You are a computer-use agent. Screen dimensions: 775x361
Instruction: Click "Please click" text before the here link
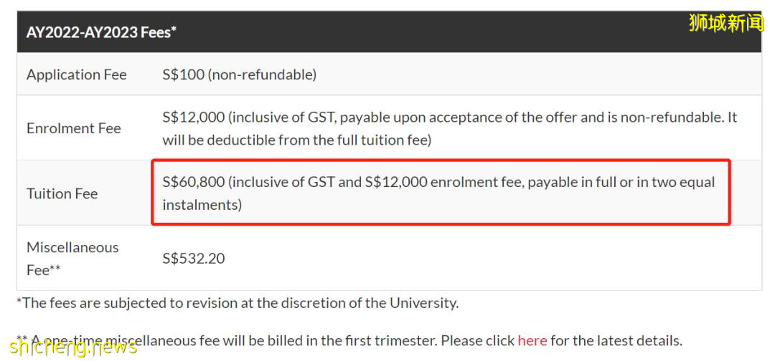pos(477,340)
